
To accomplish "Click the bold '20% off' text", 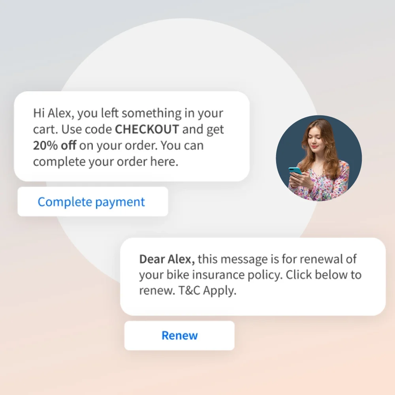I will [55, 145].
